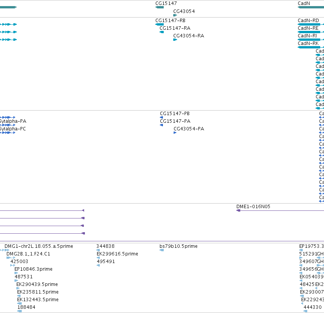
Task: Click the CG43054-RA transcript label
Action: tap(188, 36)
